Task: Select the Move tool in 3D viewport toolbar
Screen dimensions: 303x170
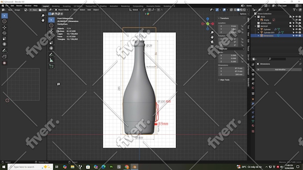Action: coord(51,31)
